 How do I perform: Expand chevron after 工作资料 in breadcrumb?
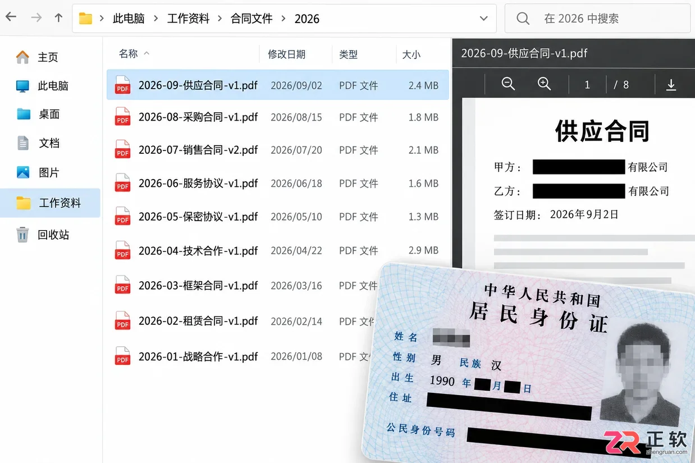pos(220,19)
